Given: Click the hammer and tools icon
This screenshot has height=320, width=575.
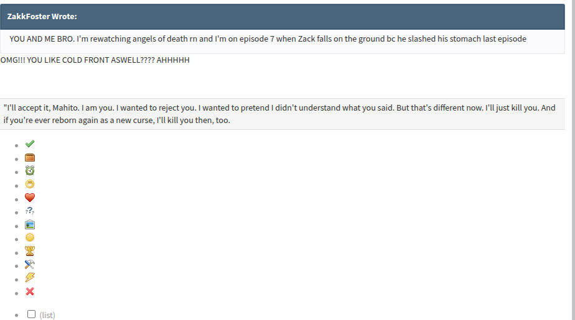Looking at the screenshot, I should point(30,264).
